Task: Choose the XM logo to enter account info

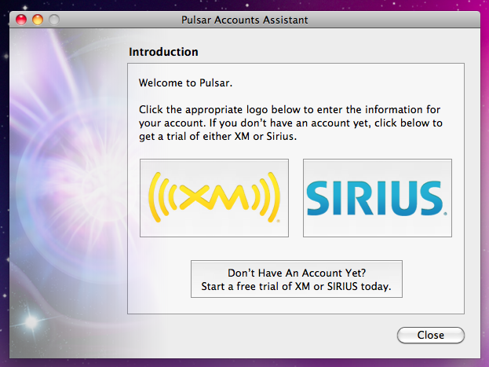Action: click(x=214, y=198)
